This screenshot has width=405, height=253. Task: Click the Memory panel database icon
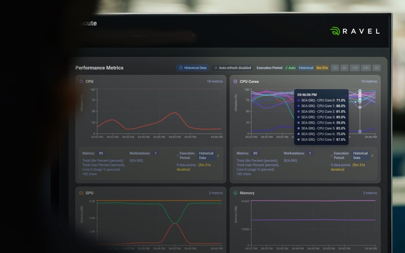(x=235, y=193)
